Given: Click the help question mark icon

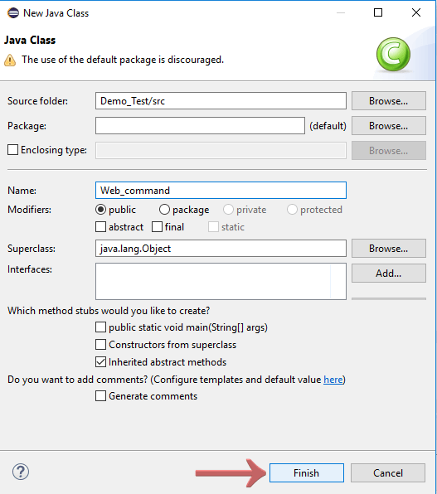Looking at the screenshot, I should pyautogui.click(x=21, y=472).
